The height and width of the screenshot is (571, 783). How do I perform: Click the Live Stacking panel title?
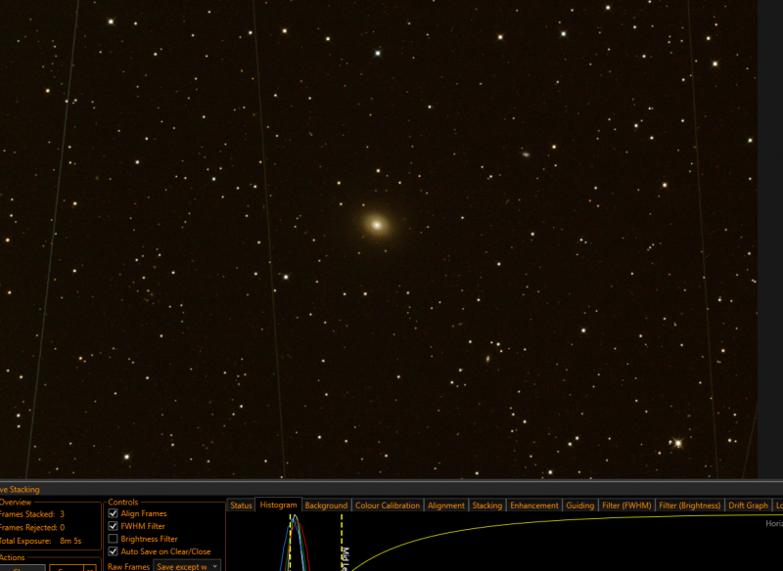point(20,489)
